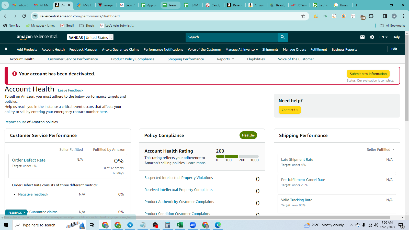
Task: Open Suspected Intellectual Property Violations link
Action: pyautogui.click(x=179, y=178)
